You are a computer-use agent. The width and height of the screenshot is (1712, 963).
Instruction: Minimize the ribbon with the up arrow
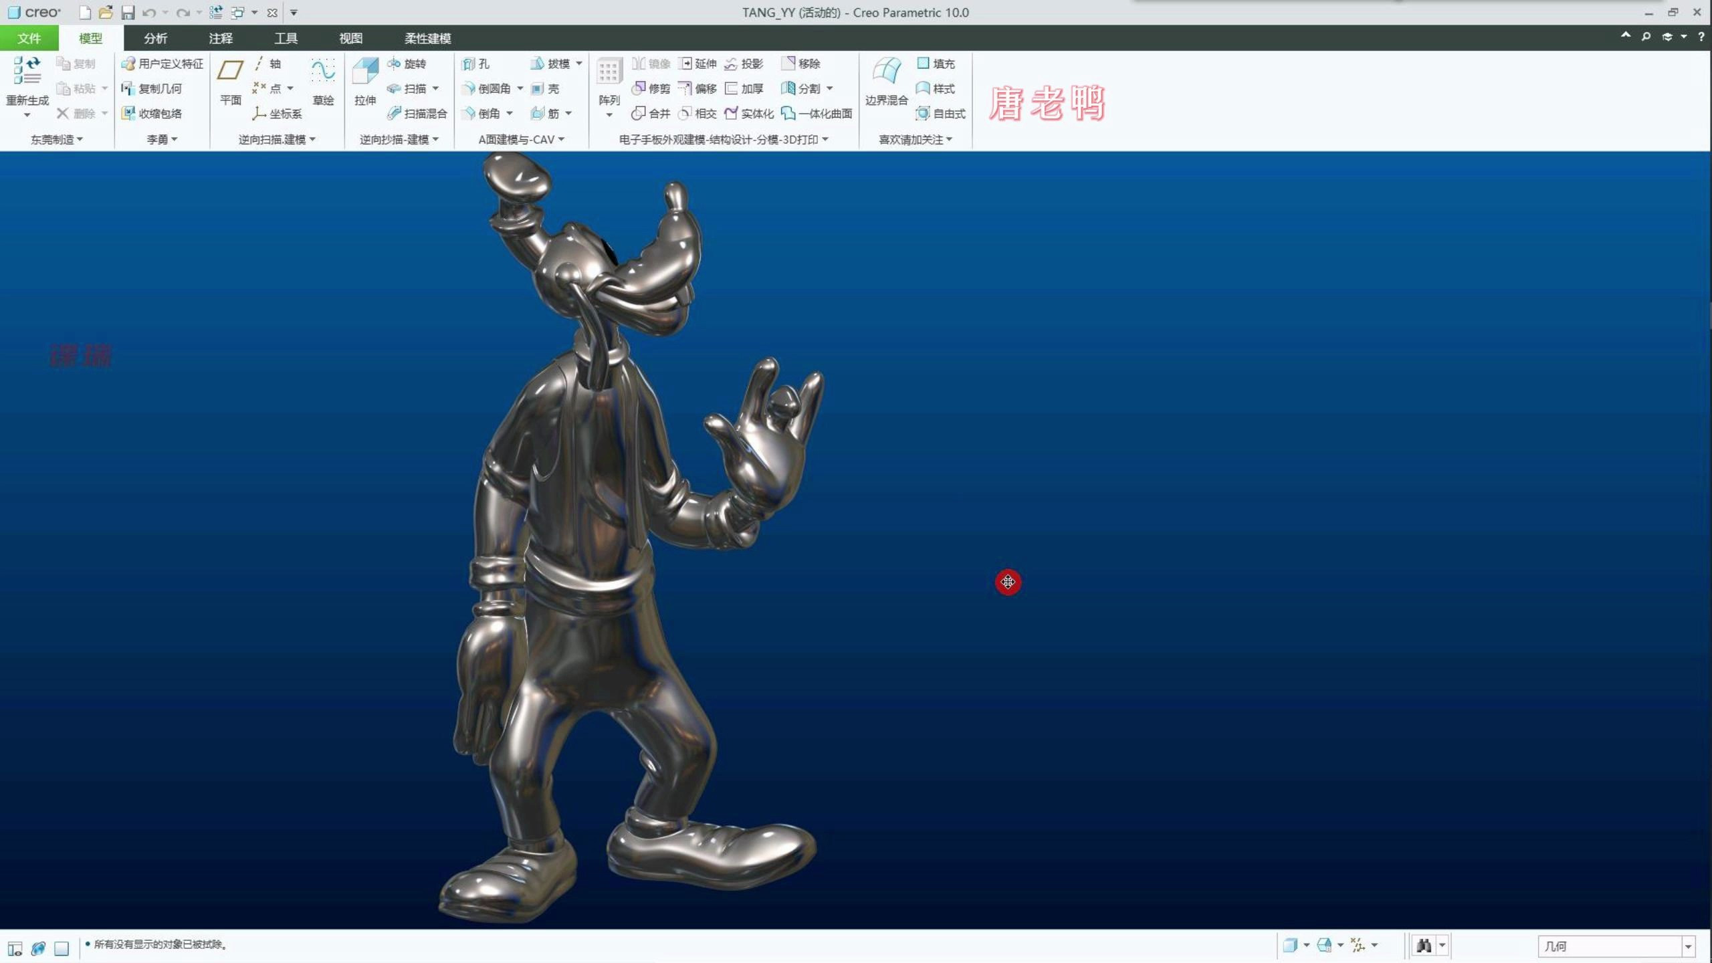(1625, 35)
